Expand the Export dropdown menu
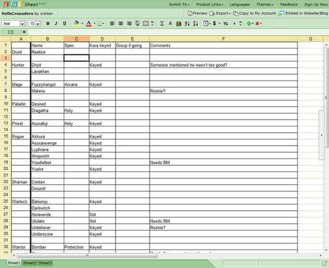 coord(220,13)
